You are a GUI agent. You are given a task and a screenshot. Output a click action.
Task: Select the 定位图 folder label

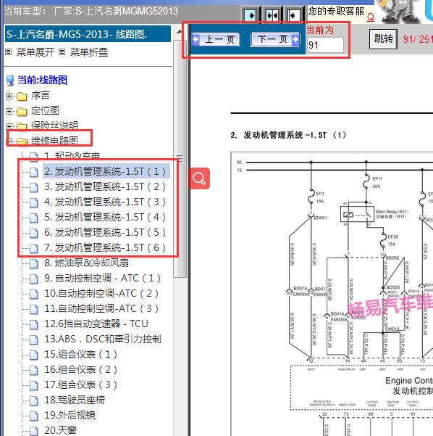(x=45, y=111)
